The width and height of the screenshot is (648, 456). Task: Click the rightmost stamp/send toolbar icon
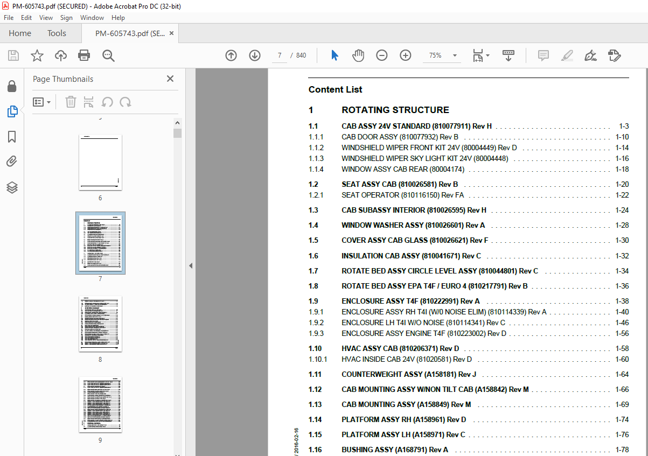point(614,55)
